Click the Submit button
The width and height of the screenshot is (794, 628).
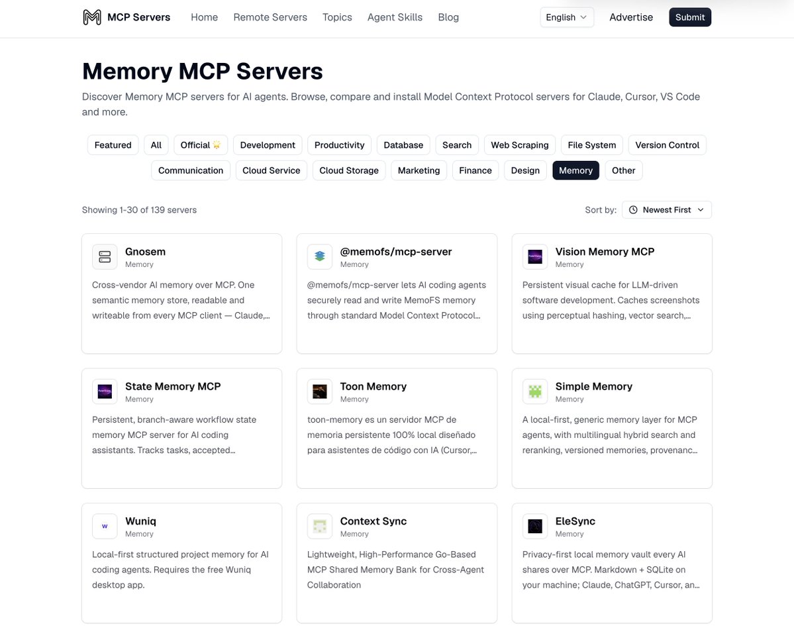coord(689,17)
